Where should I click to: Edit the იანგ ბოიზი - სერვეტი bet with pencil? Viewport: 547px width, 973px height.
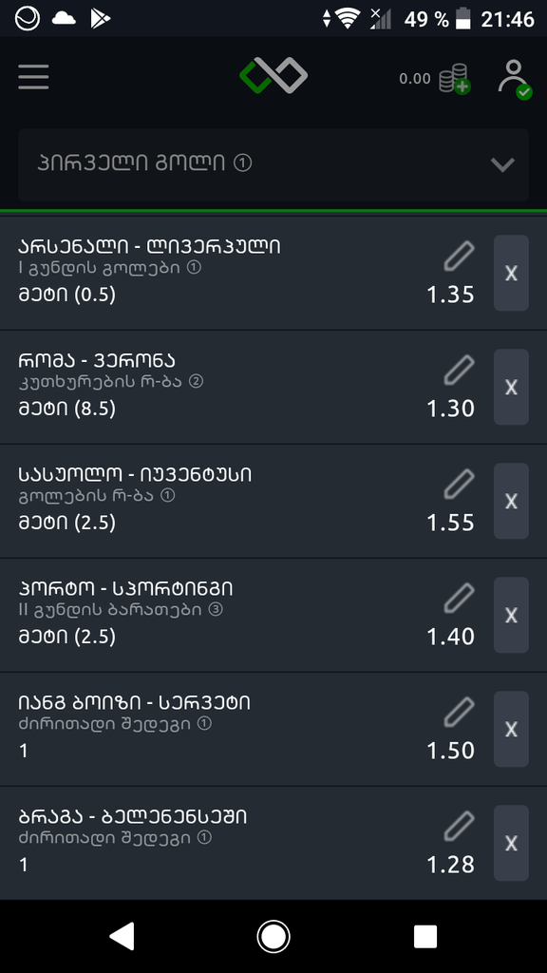tap(460, 713)
